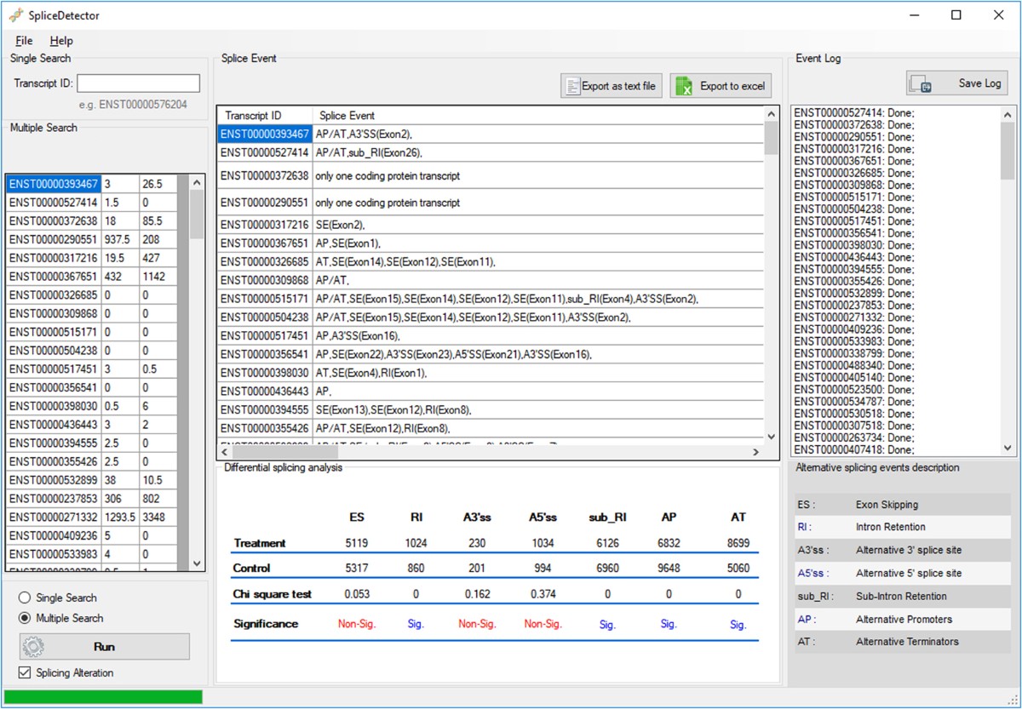Click ENST00000407418: Done; in Event Log
1022x709 pixels.
tap(854, 449)
